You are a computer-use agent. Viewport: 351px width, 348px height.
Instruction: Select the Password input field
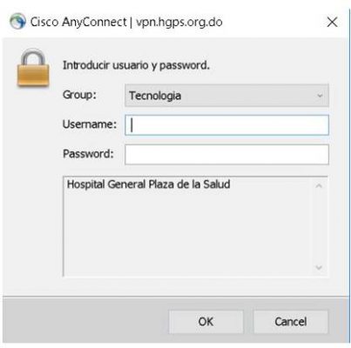pyautogui.click(x=226, y=155)
